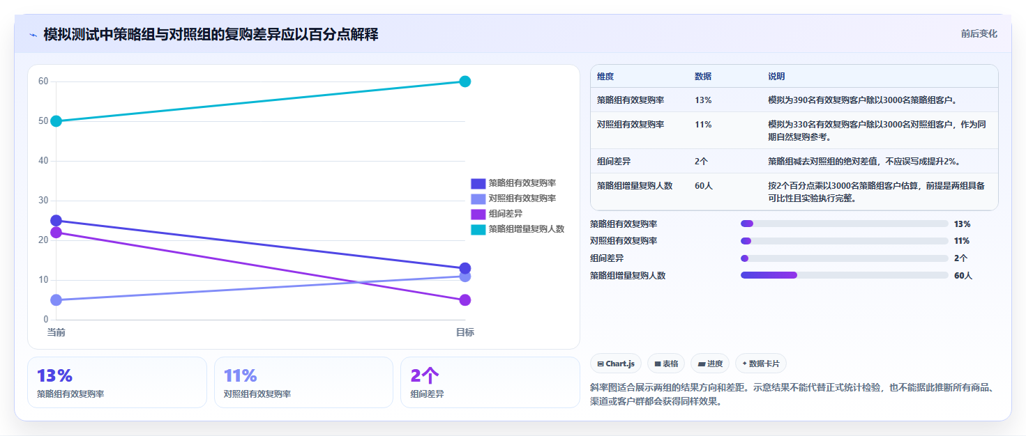Click purple data point at 5 on 目标
Image resolution: width=1026 pixels, height=436 pixels.
(465, 300)
